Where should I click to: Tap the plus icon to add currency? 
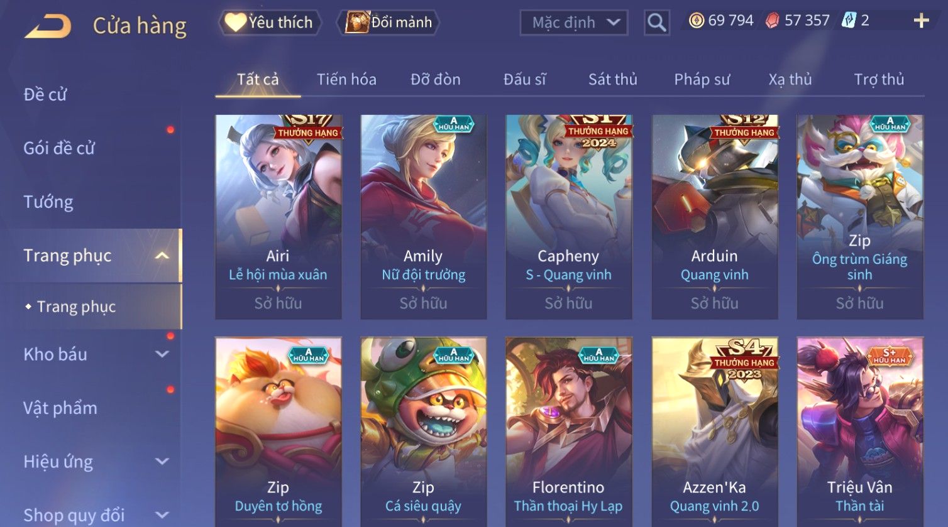[x=921, y=21]
